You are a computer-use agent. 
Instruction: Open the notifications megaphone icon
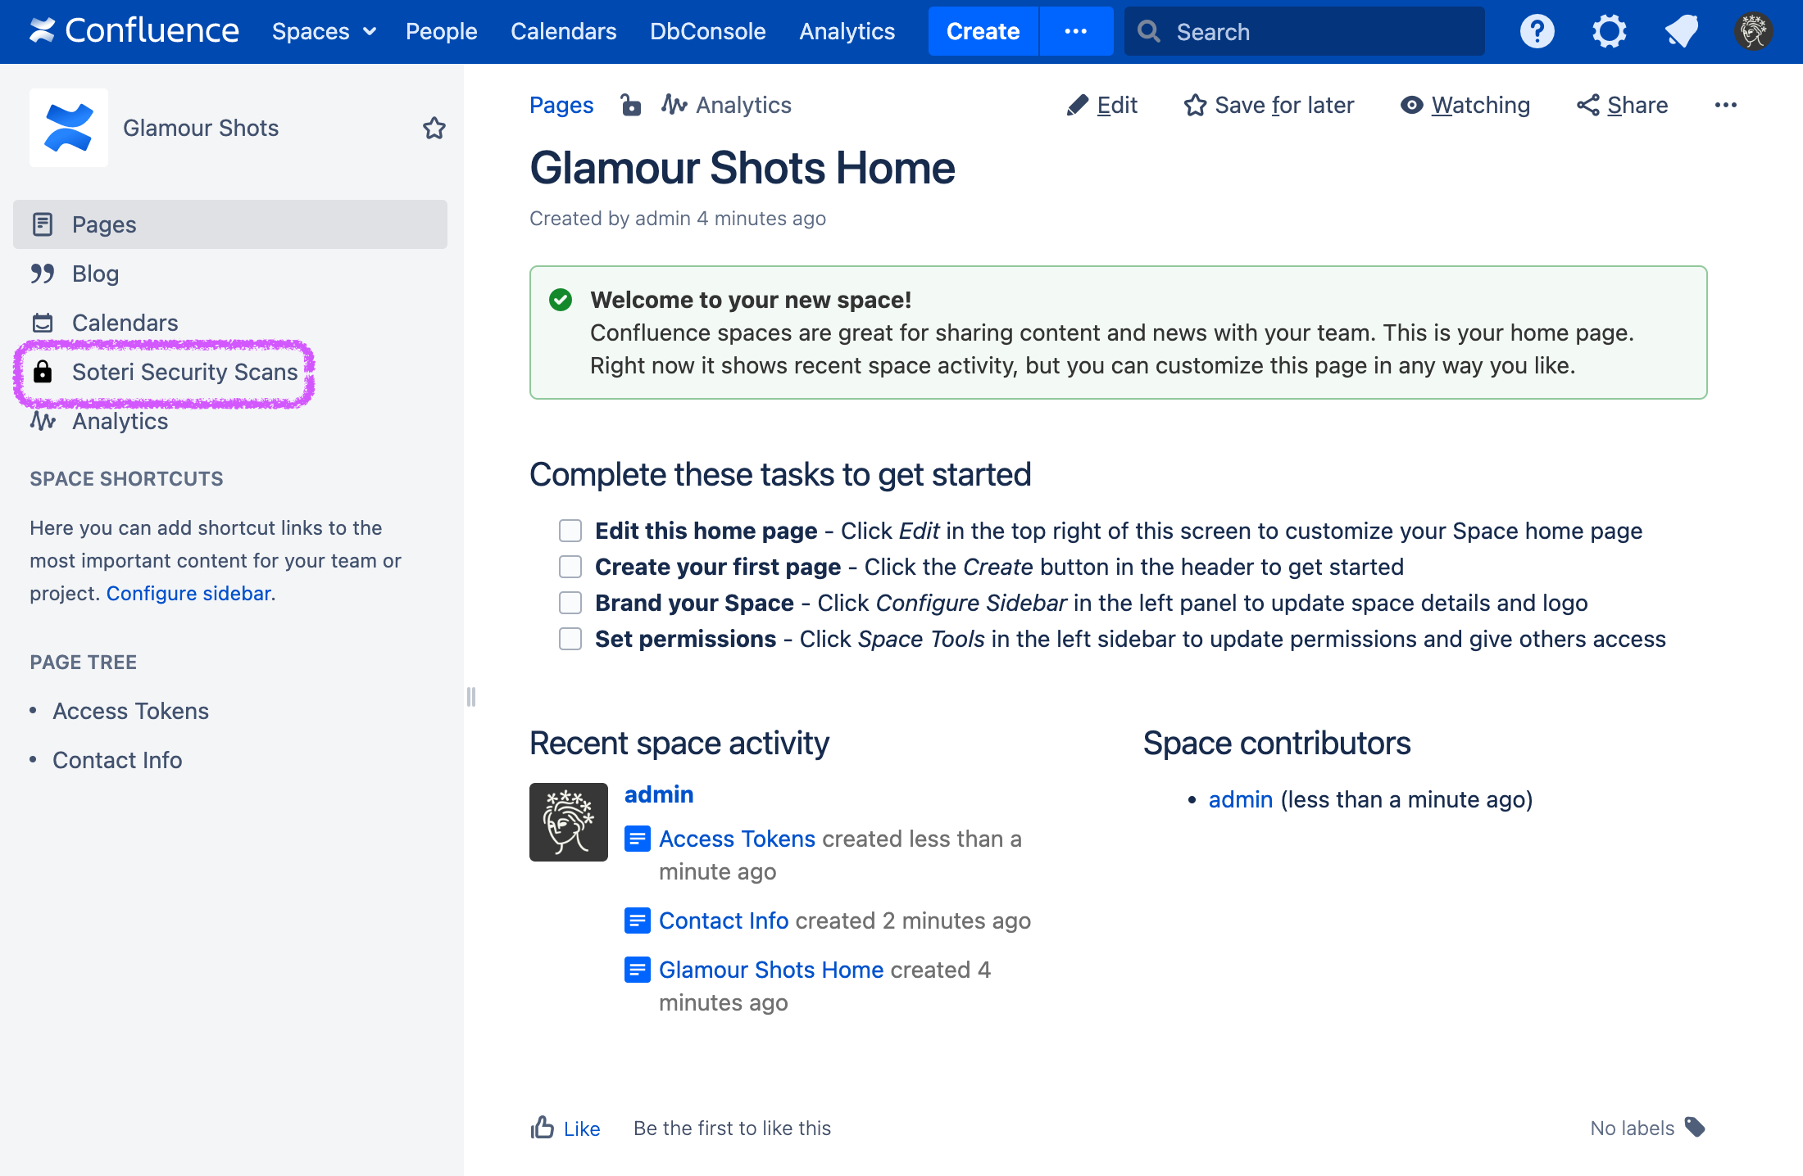pos(1681,31)
